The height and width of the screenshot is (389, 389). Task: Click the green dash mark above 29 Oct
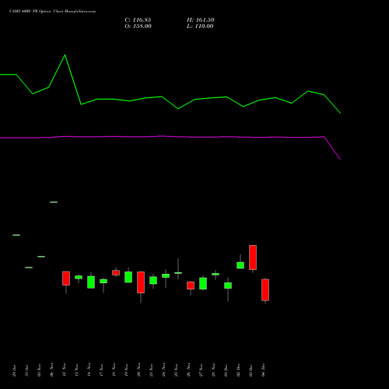tap(16, 235)
